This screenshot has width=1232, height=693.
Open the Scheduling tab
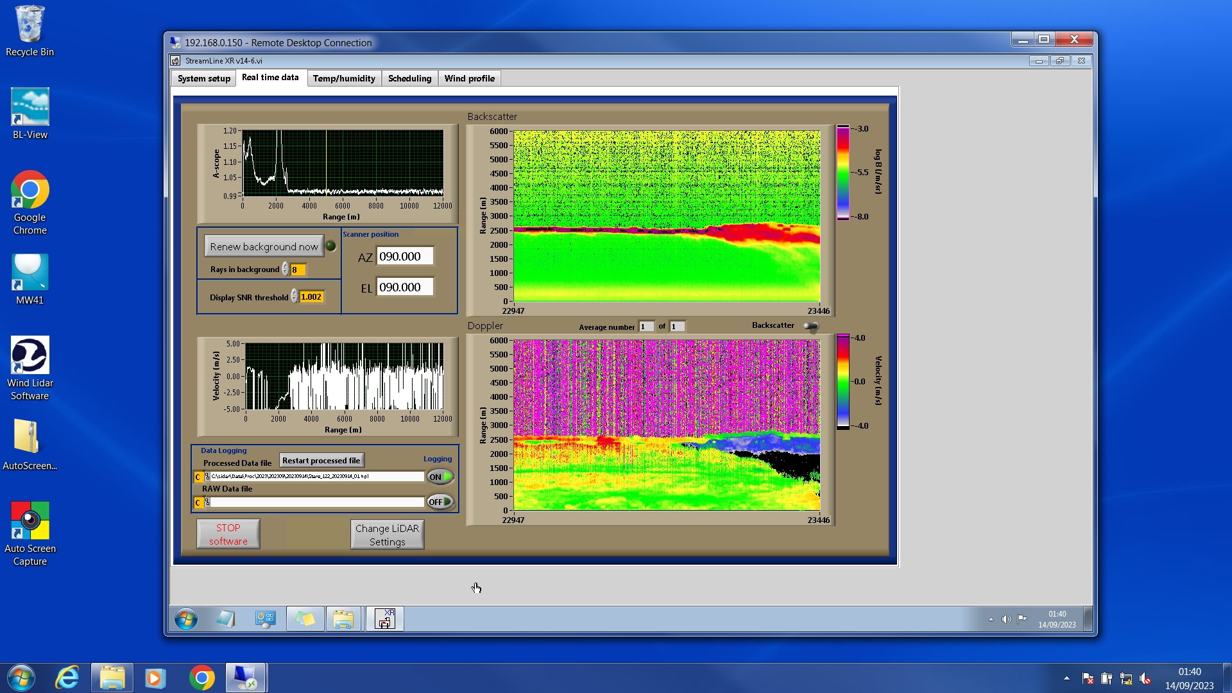(x=409, y=78)
